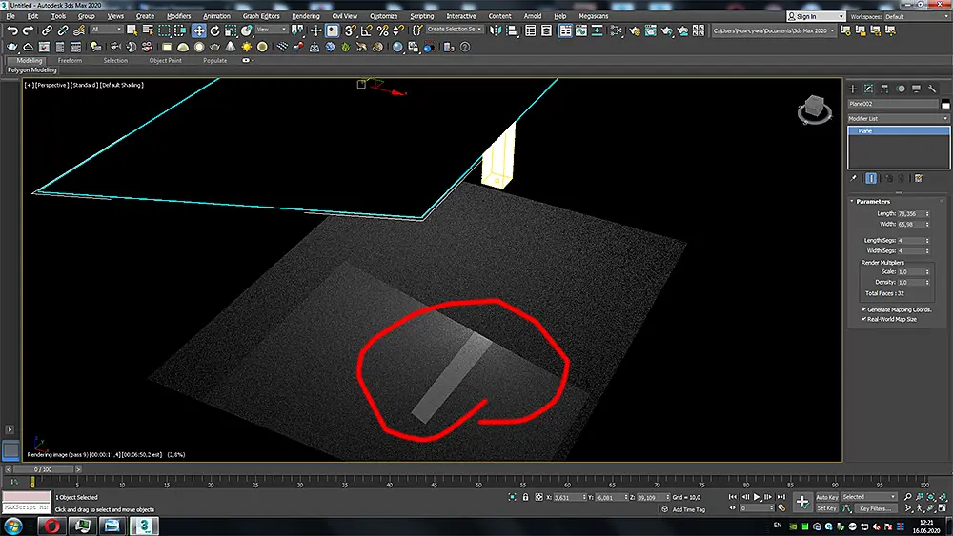This screenshot has height=536, width=953.
Task: Open the All selection filter dropdown
Action: [107, 30]
